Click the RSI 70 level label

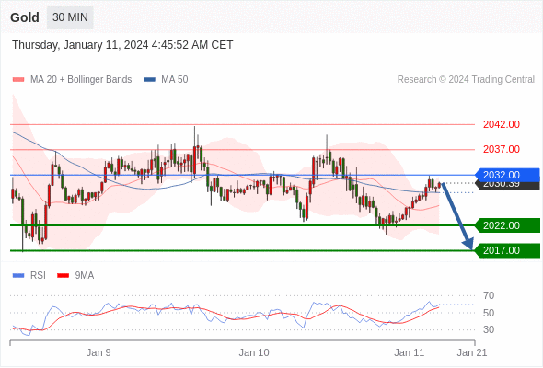tap(489, 296)
